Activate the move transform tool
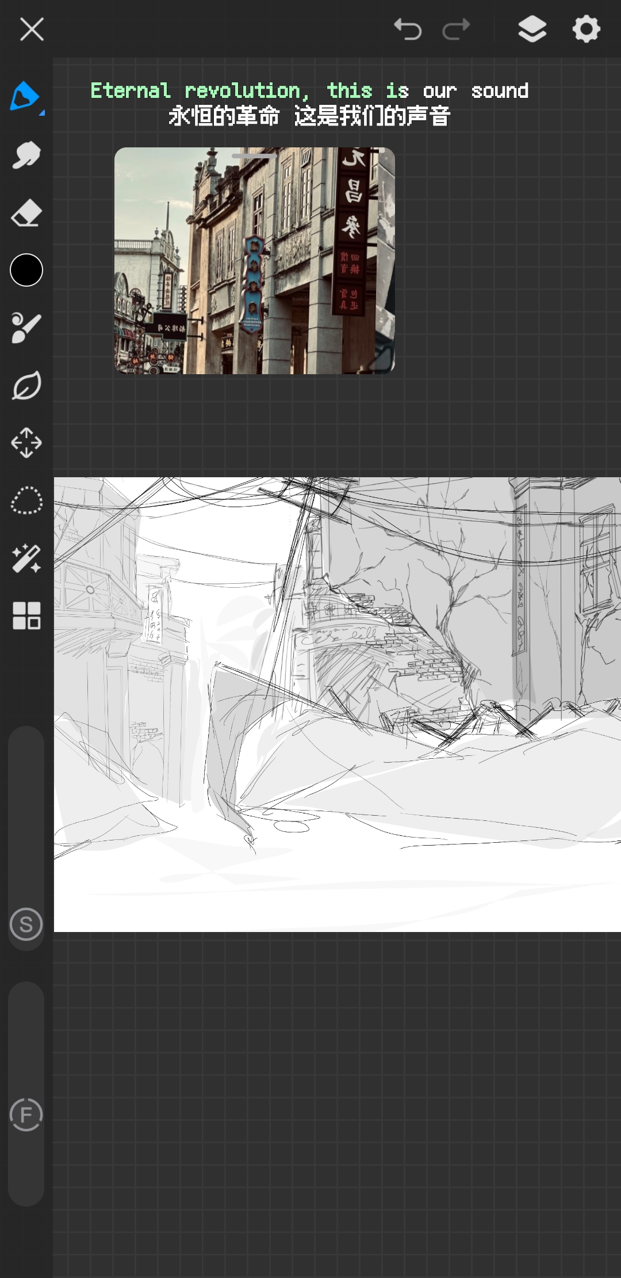Image resolution: width=621 pixels, height=1278 pixels. pyautogui.click(x=26, y=443)
